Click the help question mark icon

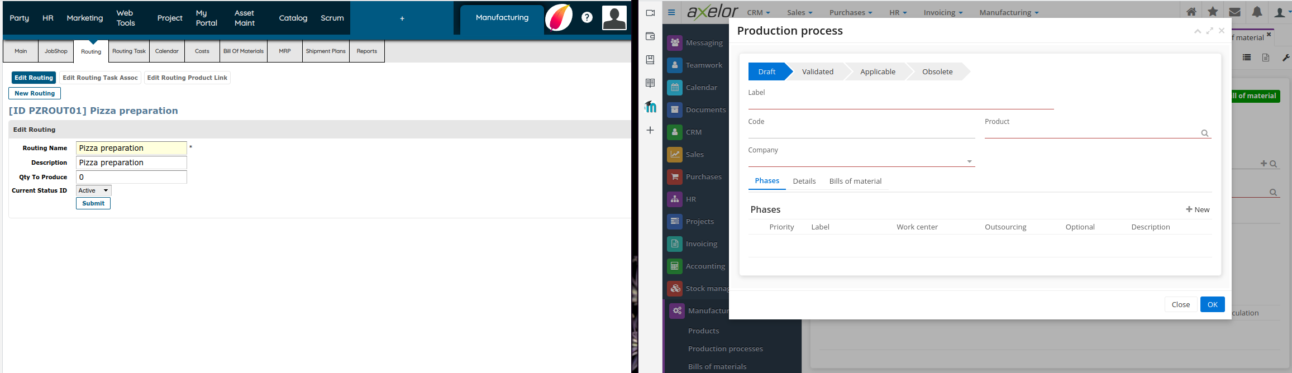[x=587, y=17]
